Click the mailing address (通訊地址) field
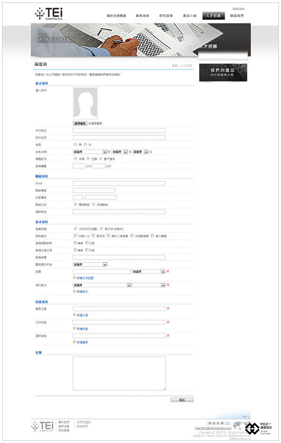 click(x=119, y=212)
